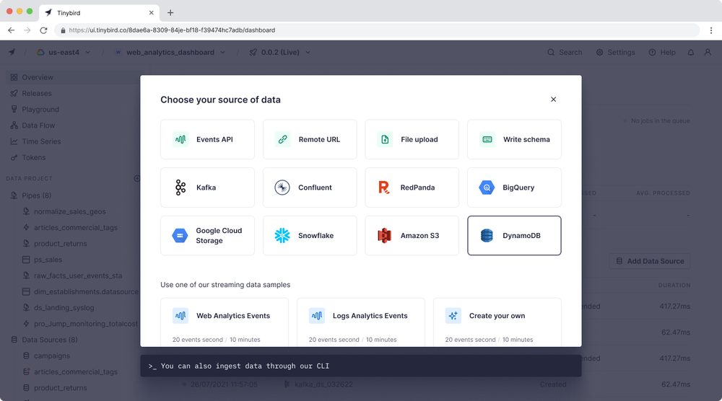This screenshot has width=722, height=401.
Task: Choose the Amazon S3 connector
Action: (x=412, y=236)
